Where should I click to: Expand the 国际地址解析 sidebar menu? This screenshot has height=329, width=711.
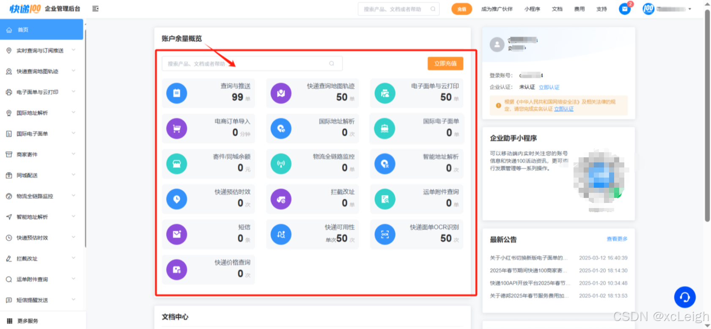pyautogui.click(x=42, y=112)
